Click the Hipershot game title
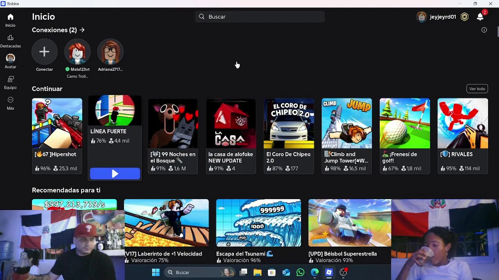Viewport: 499px width, 280px height. point(55,154)
